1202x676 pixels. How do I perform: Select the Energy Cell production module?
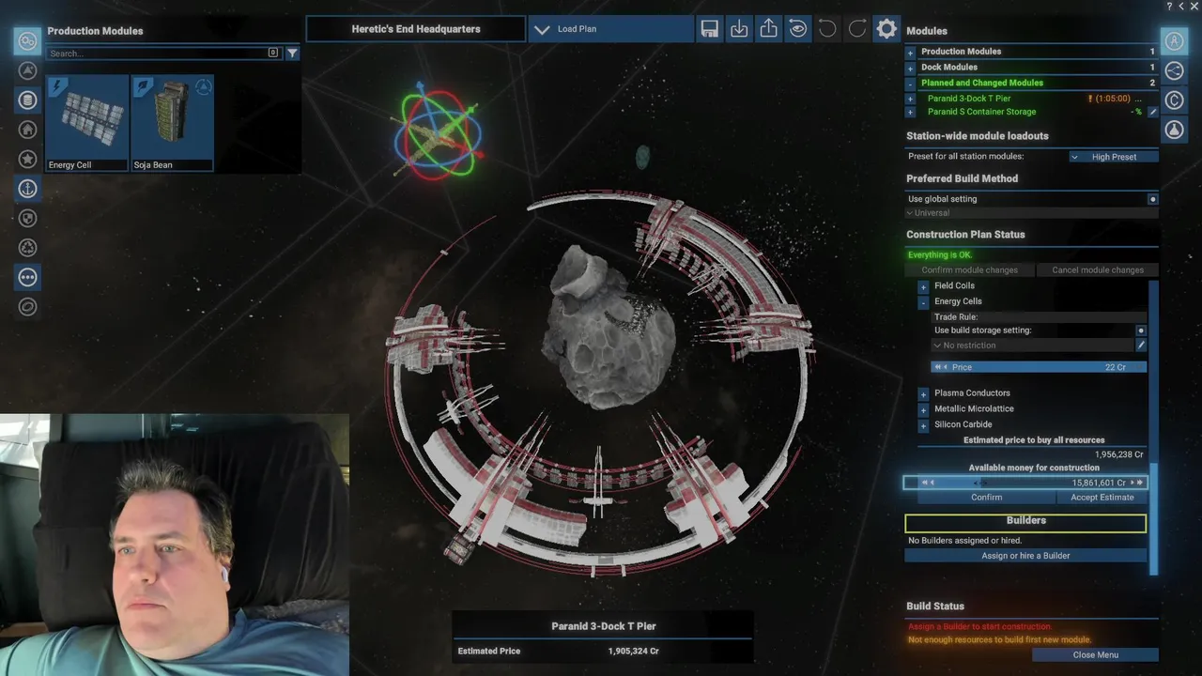tap(87, 123)
